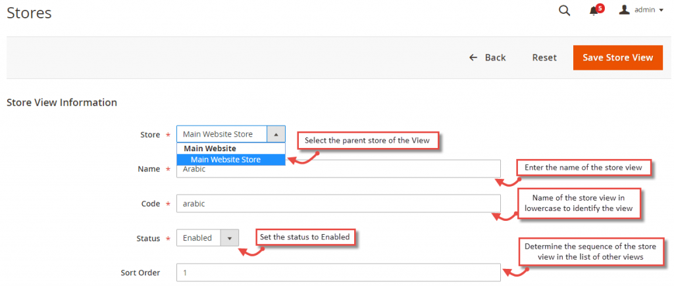Select the Main Website Store option
The width and height of the screenshot is (674, 286).
(231, 160)
